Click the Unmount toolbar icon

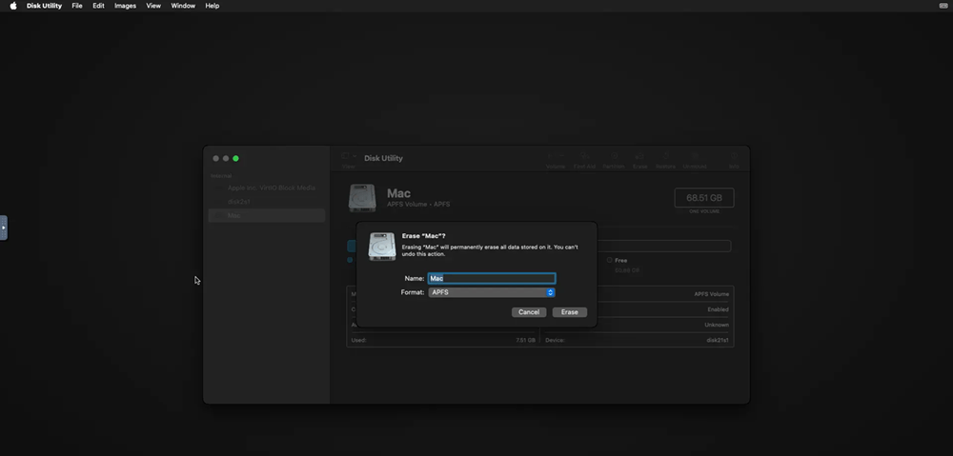695,157
